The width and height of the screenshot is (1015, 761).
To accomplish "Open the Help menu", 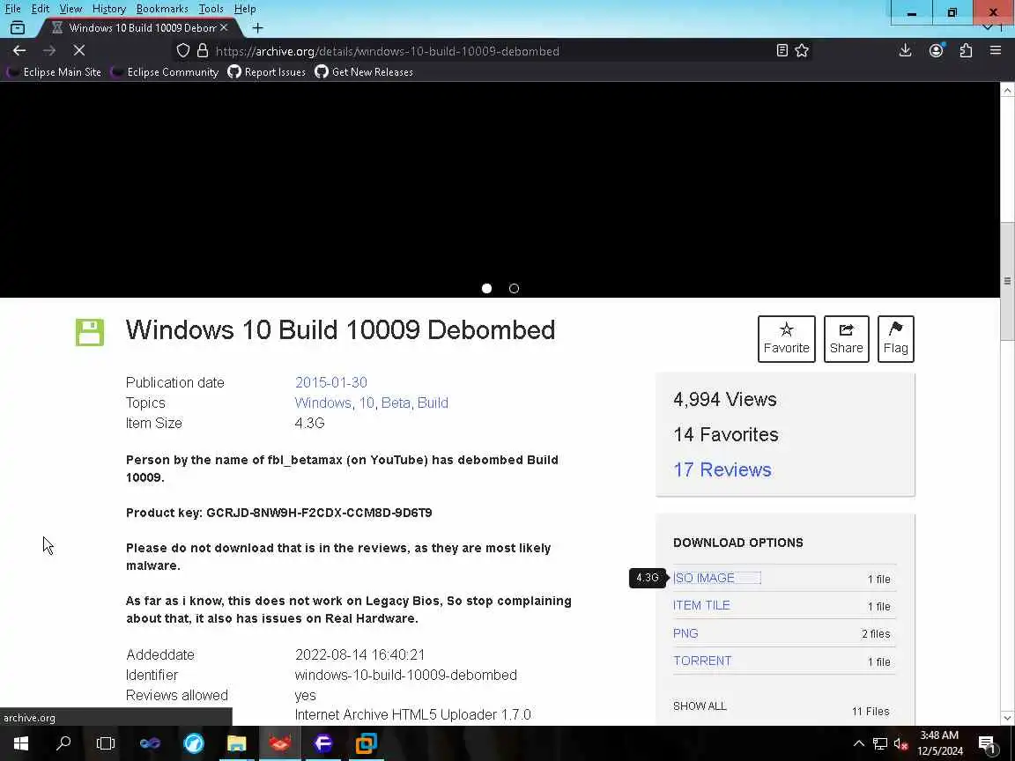I will pyautogui.click(x=245, y=9).
